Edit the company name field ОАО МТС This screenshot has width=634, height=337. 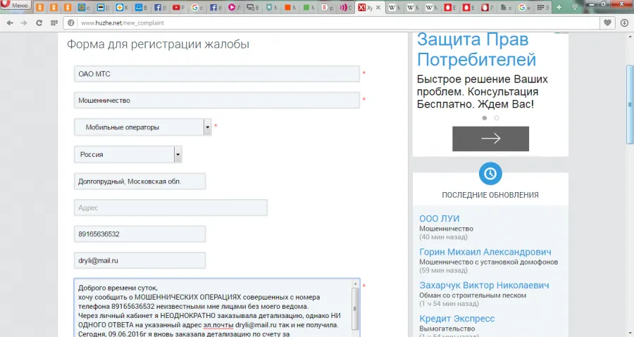click(x=217, y=74)
